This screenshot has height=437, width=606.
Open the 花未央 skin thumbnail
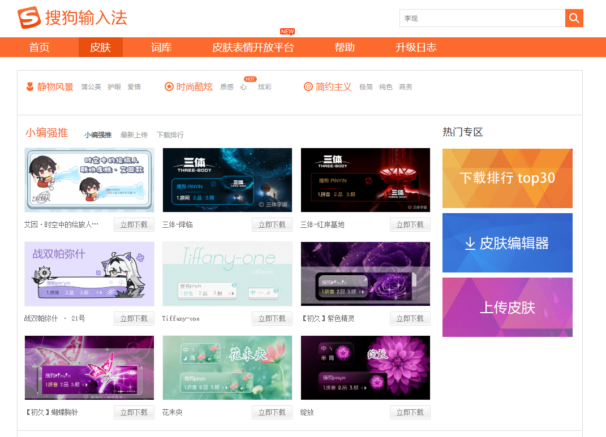(227, 368)
